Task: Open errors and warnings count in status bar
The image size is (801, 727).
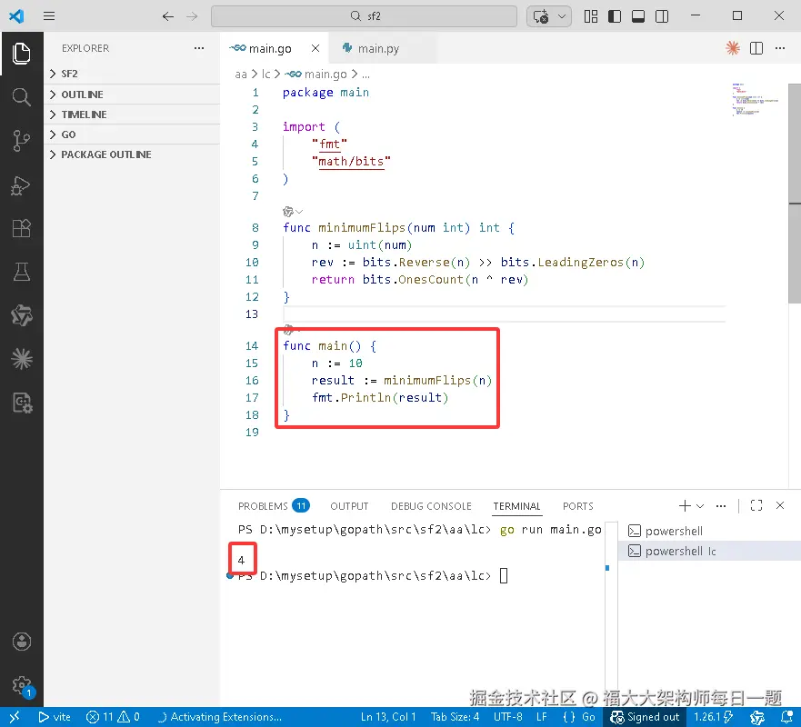Action: click(x=113, y=717)
